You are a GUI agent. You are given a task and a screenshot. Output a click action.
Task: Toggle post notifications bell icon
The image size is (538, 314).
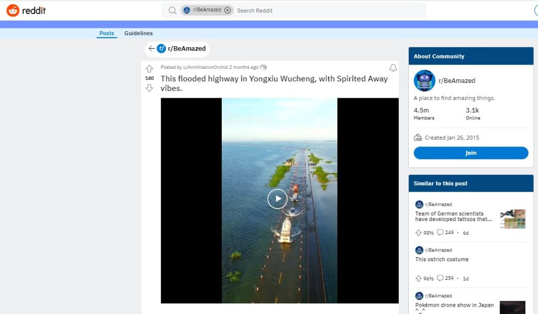tap(393, 68)
